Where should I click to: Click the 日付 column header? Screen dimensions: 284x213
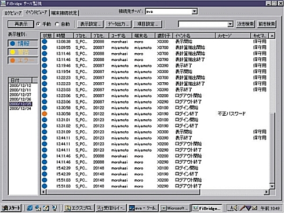(x=20, y=80)
